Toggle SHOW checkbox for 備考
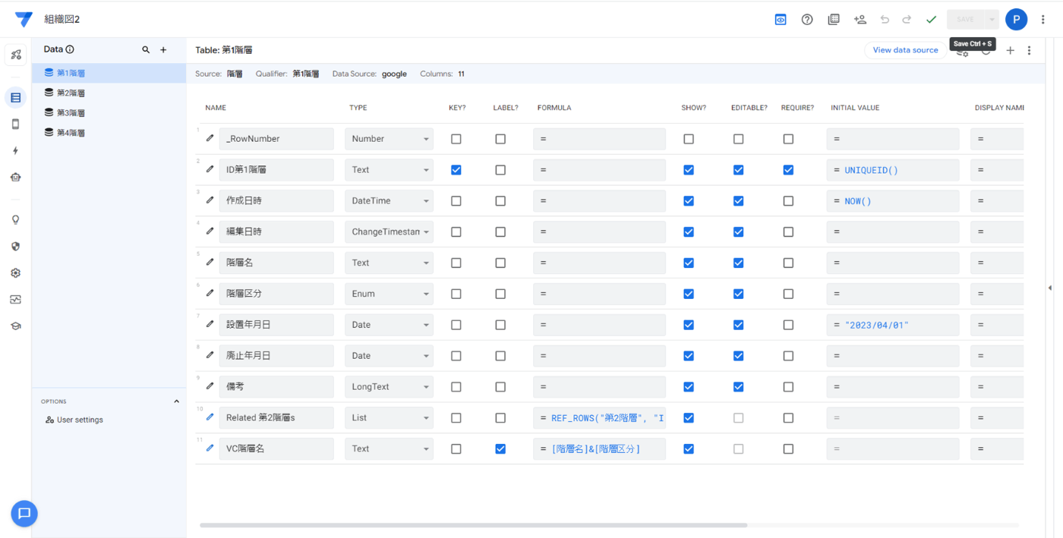This screenshot has width=1063, height=538. (x=689, y=387)
